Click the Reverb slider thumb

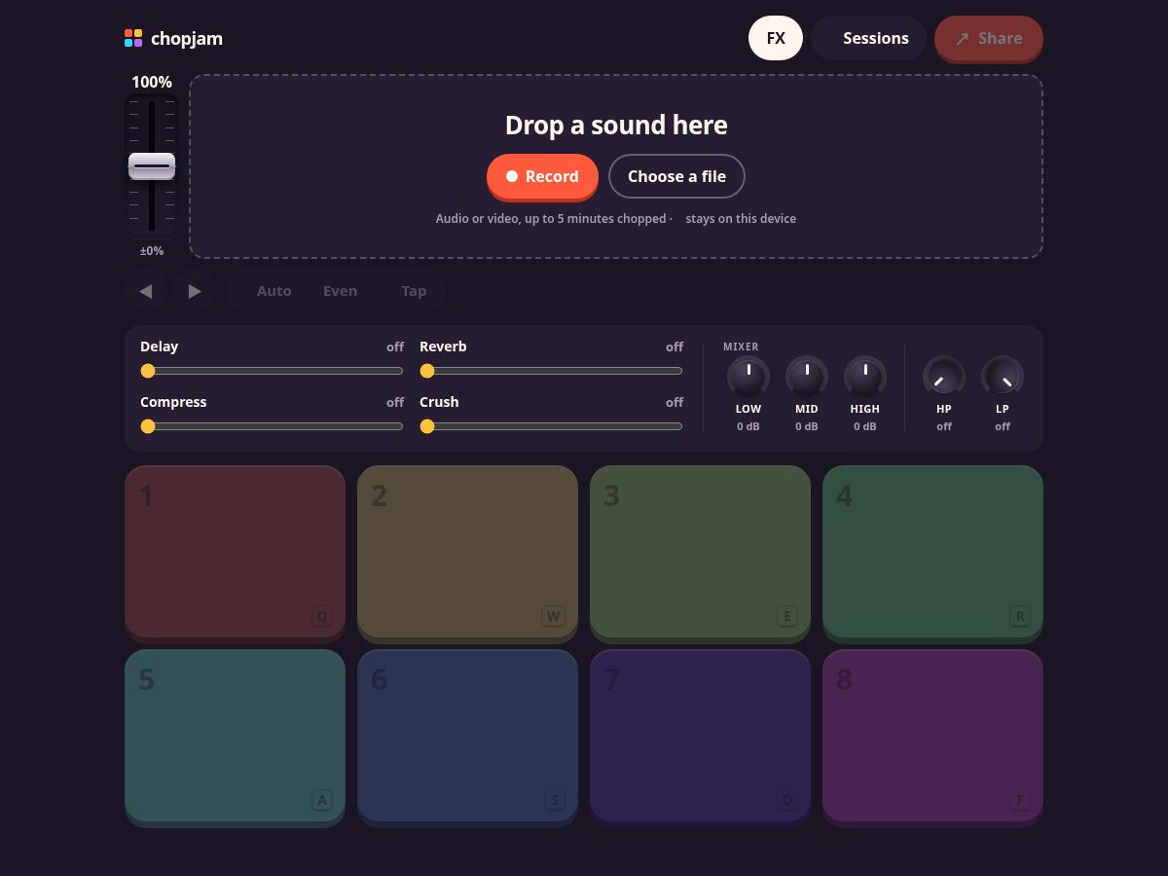point(427,371)
